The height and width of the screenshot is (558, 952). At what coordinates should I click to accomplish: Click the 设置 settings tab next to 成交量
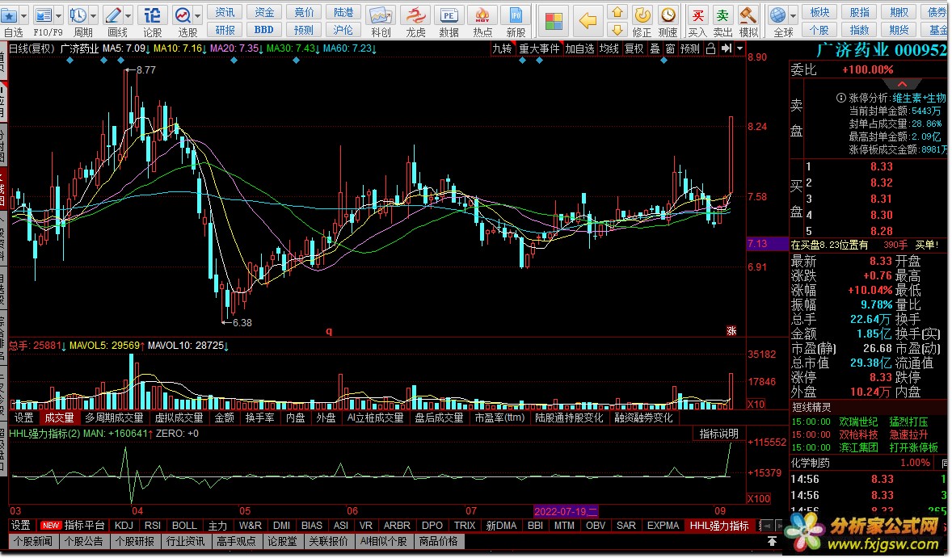(x=23, y=417)
